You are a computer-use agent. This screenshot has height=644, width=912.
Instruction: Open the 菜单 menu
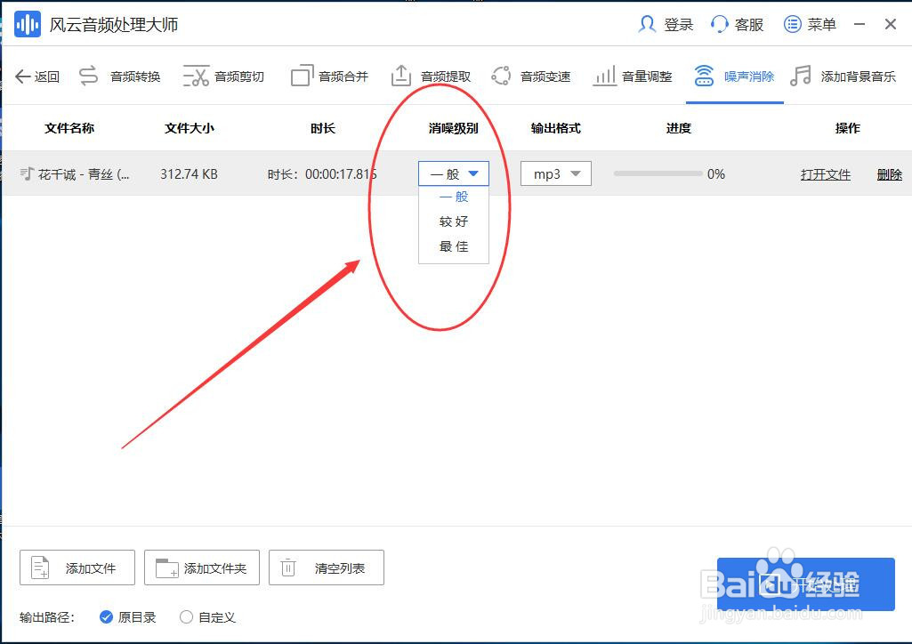point(810,24)
